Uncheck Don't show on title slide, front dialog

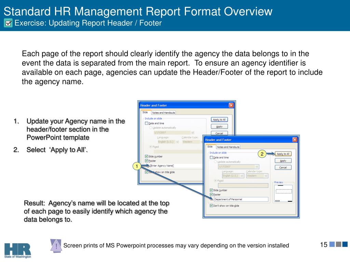(x=211, y=206)
